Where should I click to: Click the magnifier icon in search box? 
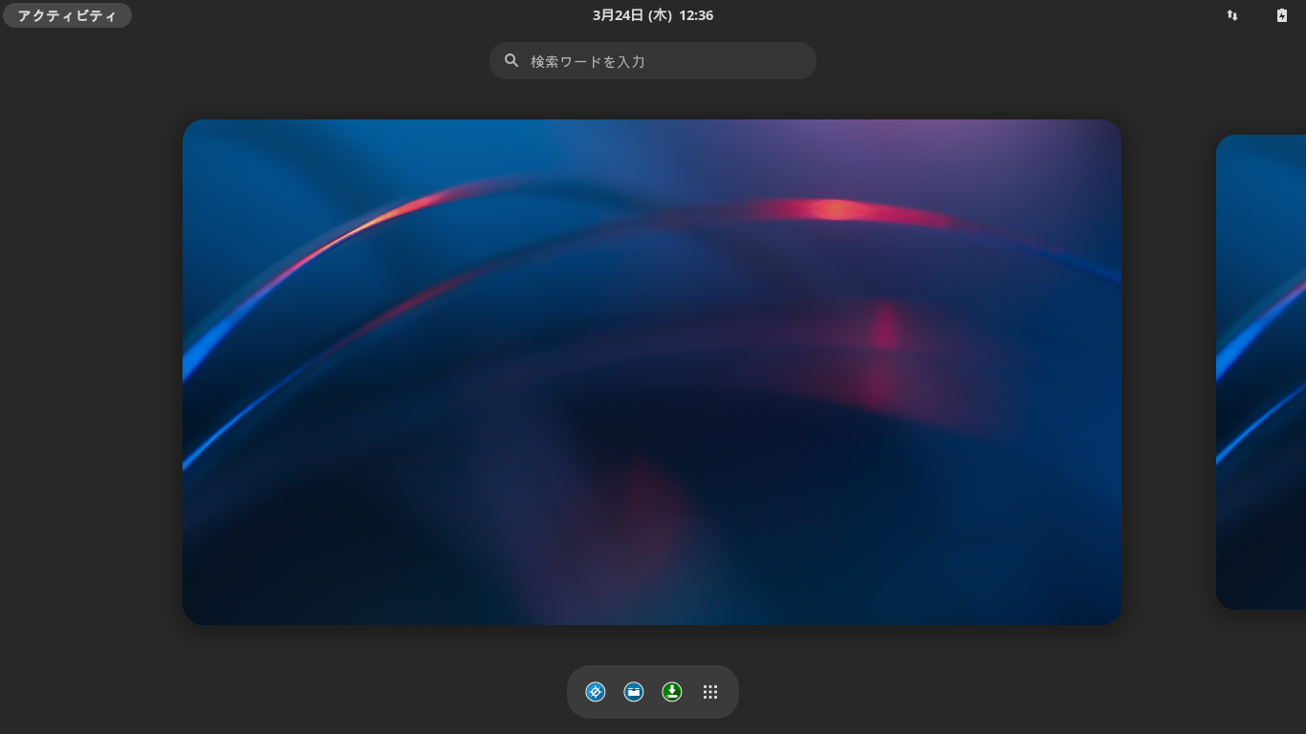(x=512, y=60)
